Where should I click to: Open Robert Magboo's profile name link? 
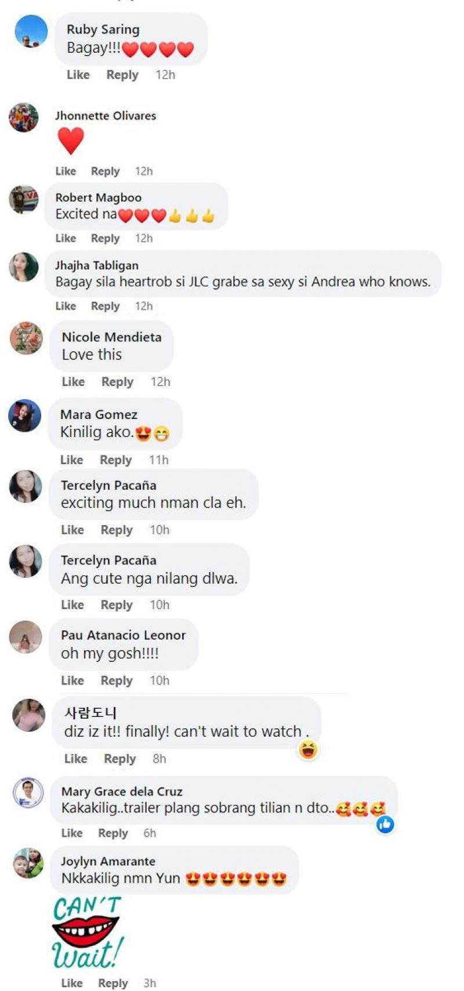click(98, 198)
